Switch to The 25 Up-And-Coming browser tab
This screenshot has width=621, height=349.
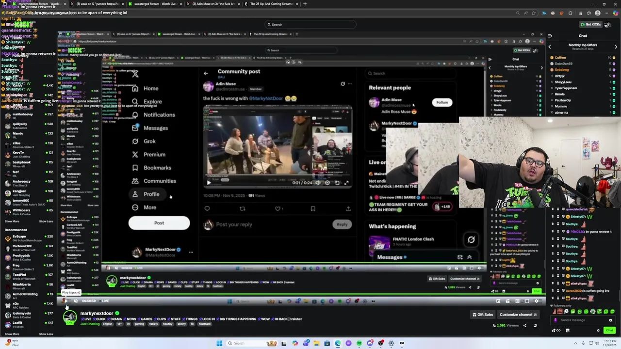[x=271, y=4]
